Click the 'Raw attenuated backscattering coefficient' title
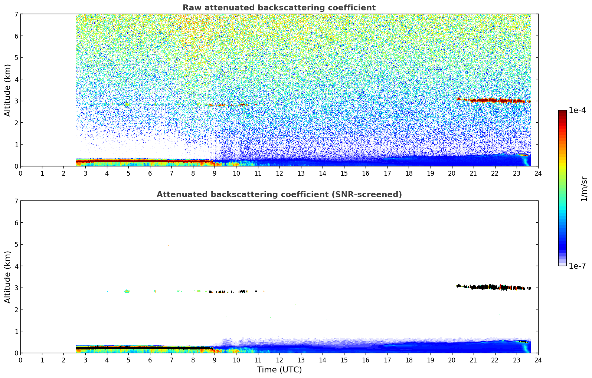The height and width of the screenshot is (378, 592). point(279,8)
